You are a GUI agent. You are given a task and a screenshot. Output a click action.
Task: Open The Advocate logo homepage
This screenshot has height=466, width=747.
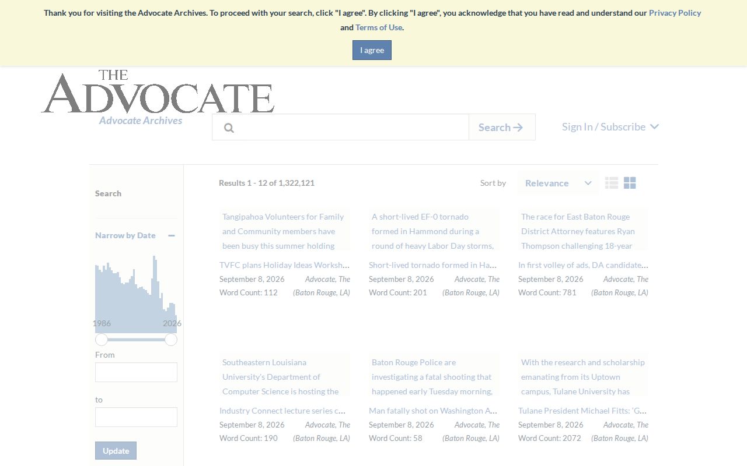[x=158, y=91]
